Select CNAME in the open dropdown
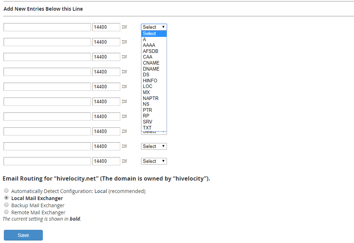This screenshot has width=354, height=243. pyautogui.click(x=151, y=63)
